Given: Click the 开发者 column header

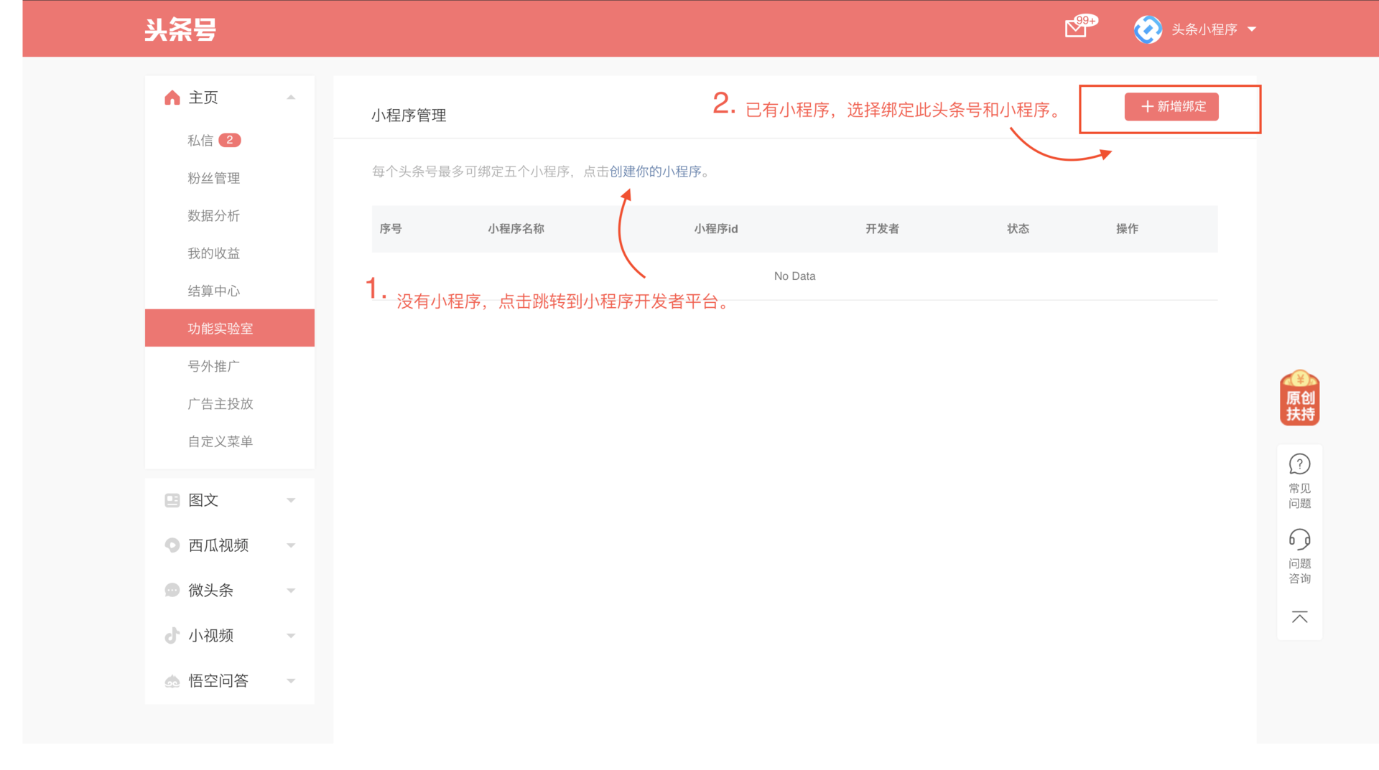Looking at the screenshot, I should click(882, 229).
